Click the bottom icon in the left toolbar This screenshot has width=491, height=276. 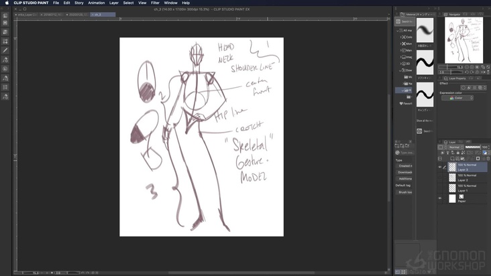click(x=5, y=96)
